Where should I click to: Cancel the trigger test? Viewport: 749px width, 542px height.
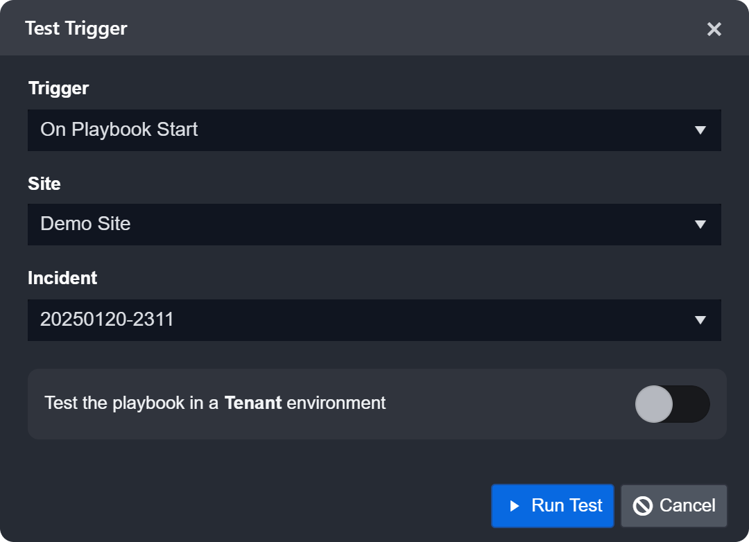[x=673, y=506]
